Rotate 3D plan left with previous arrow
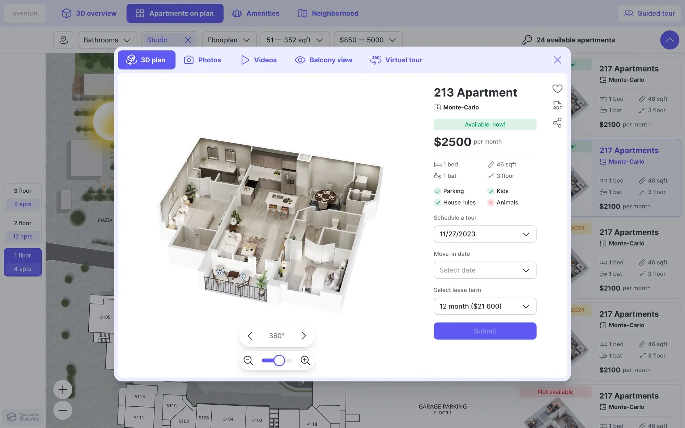Screen dimensions: 685x428 (x=250, y=336)
